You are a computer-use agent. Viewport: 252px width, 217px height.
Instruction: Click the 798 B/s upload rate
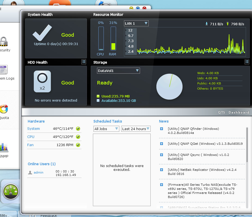(x=238, y=24)
